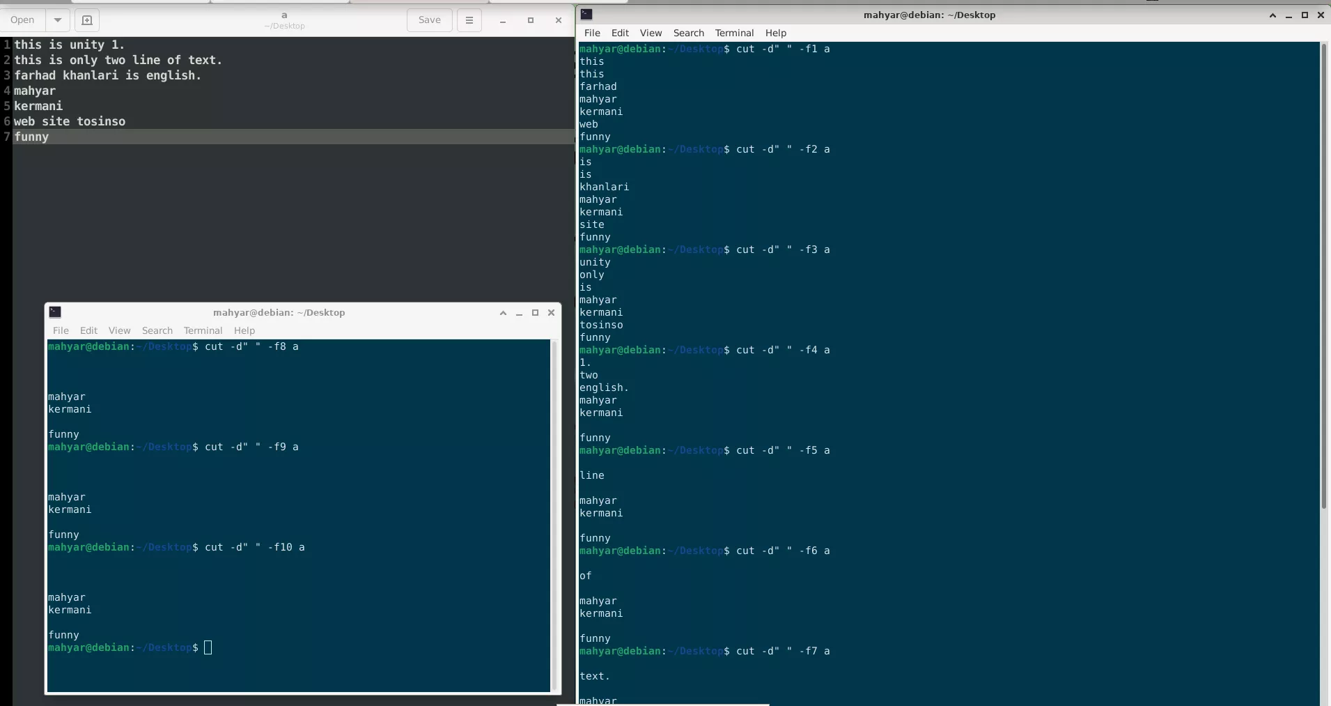Click output word 'unity' in large terminal

coord(595,262)
